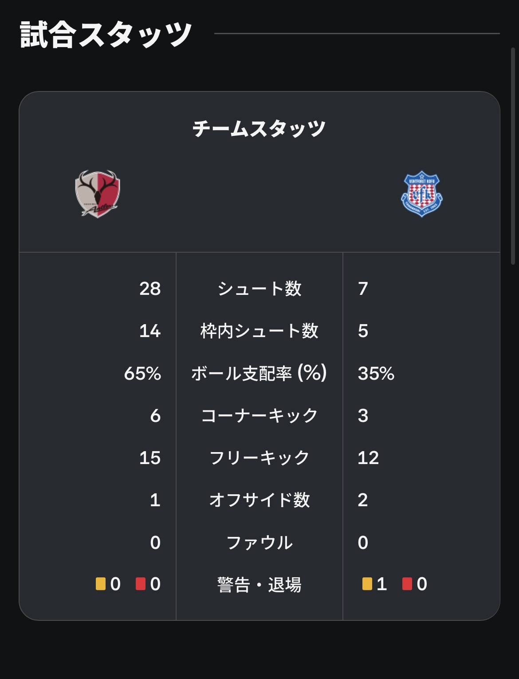Click home possession value 65%

click(142, 373)
